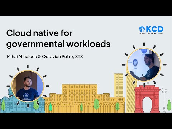Click the narrow yellow tower right of the palace
This screenshot has width=172, height=129.
point(118,85)
